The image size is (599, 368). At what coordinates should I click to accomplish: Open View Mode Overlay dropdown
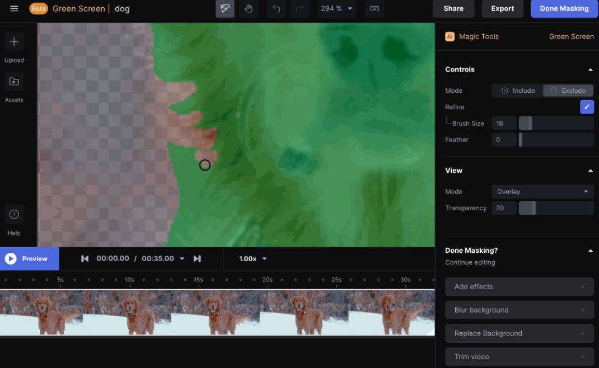click(x=542, y=192)
